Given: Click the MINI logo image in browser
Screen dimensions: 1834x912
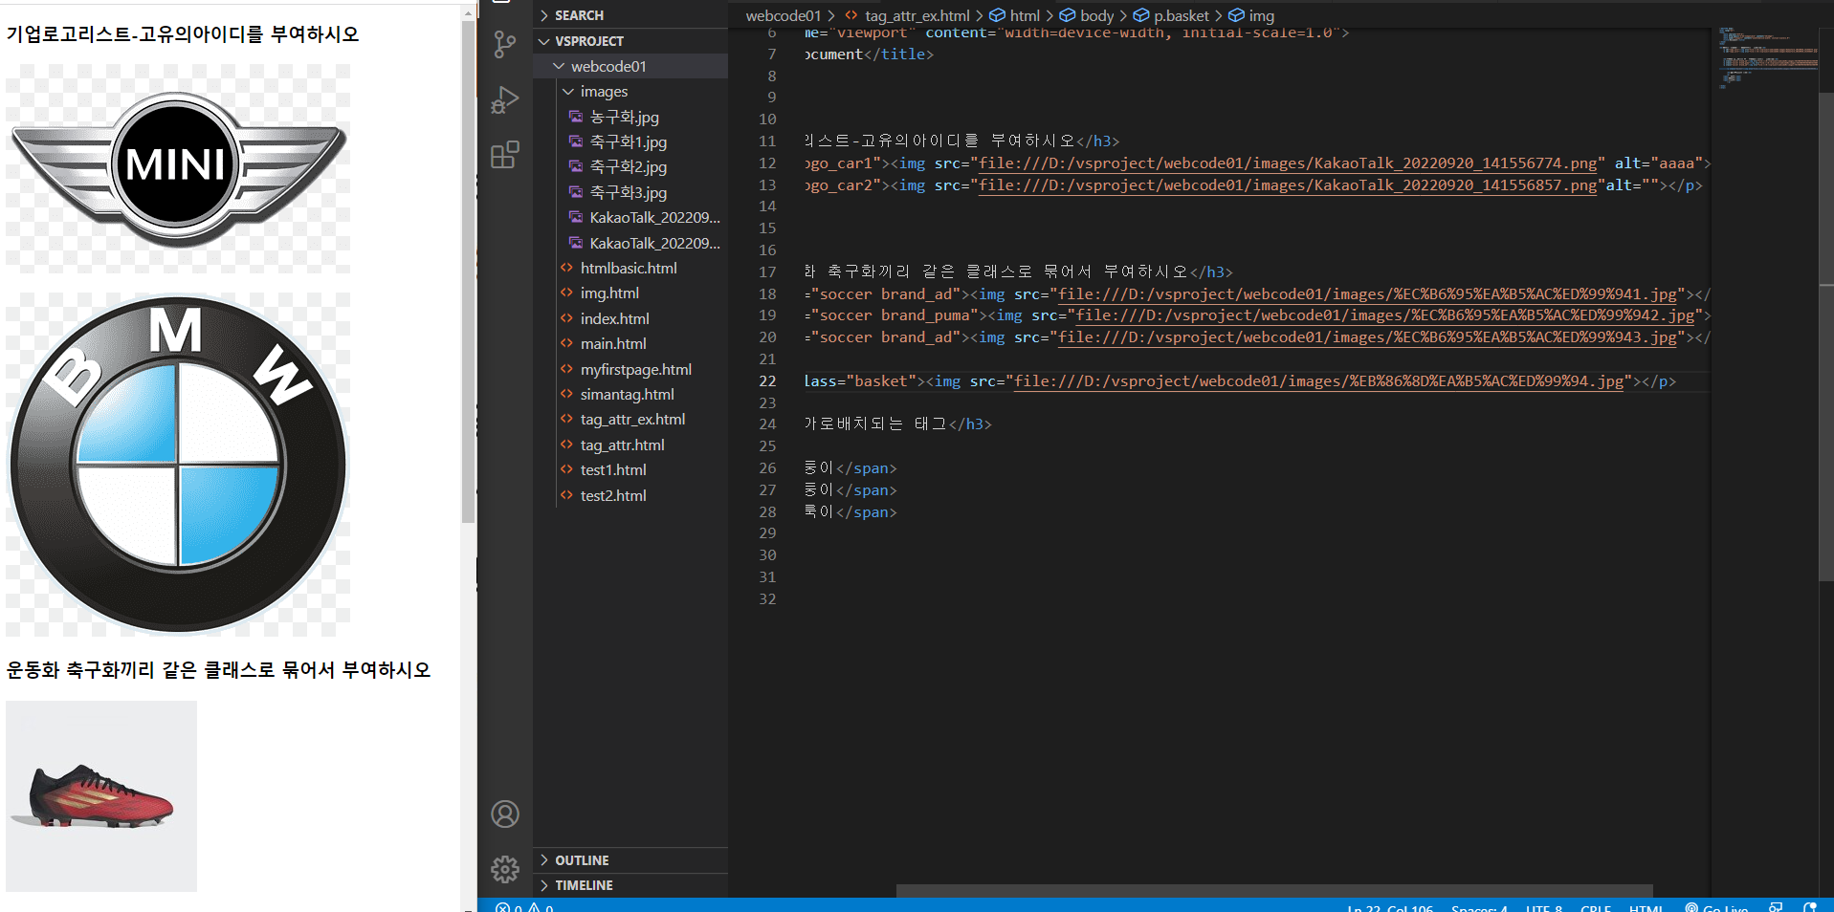Looking at the screenshot, I should 178,168.
